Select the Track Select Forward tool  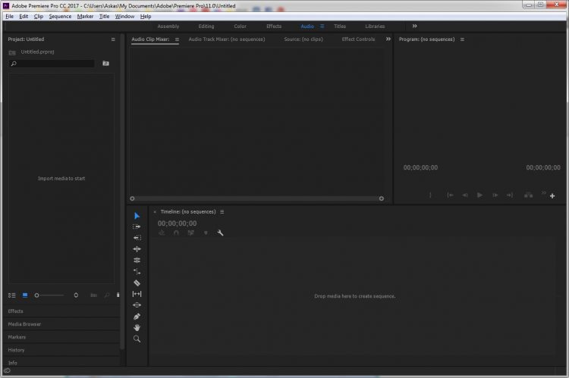point(137,226)
